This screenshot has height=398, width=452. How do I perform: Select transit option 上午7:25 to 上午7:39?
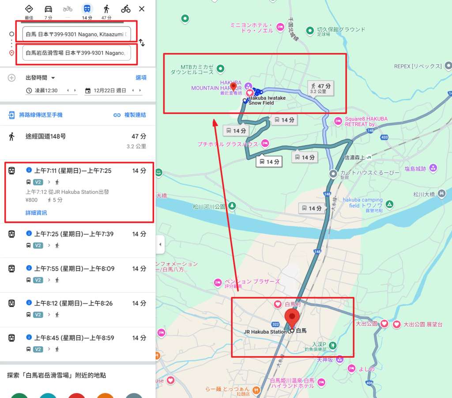78,241
